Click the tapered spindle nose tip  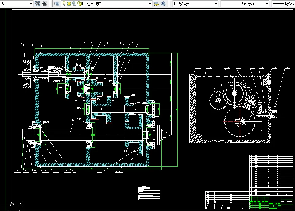[x=167, y=134]
